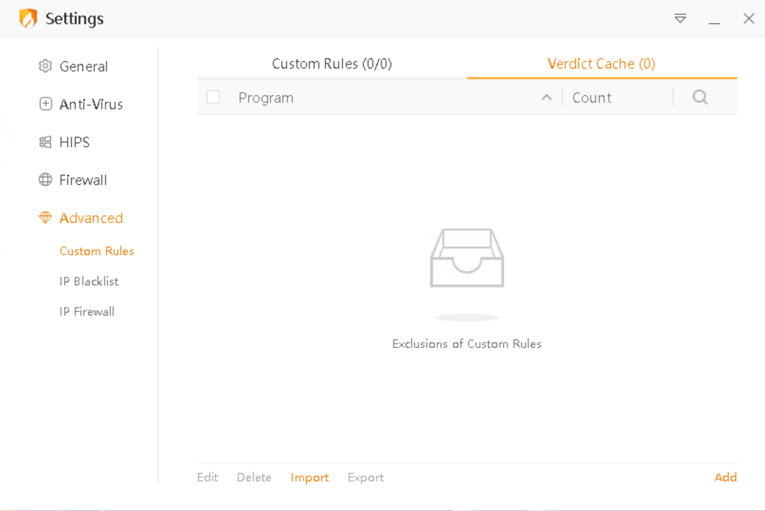
Task: Sort by the Count column header
Action: [x=592, y=98]
